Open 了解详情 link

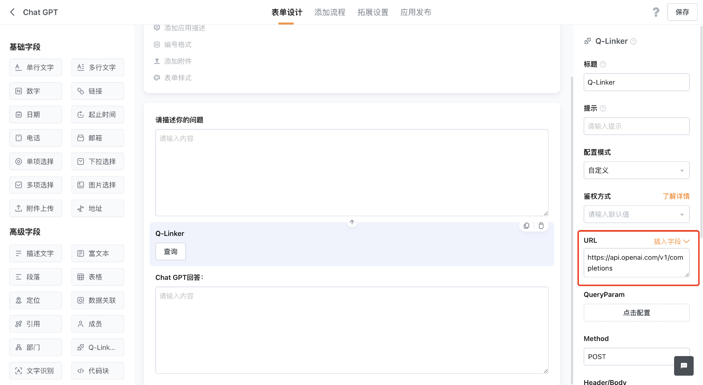[676, 196]
